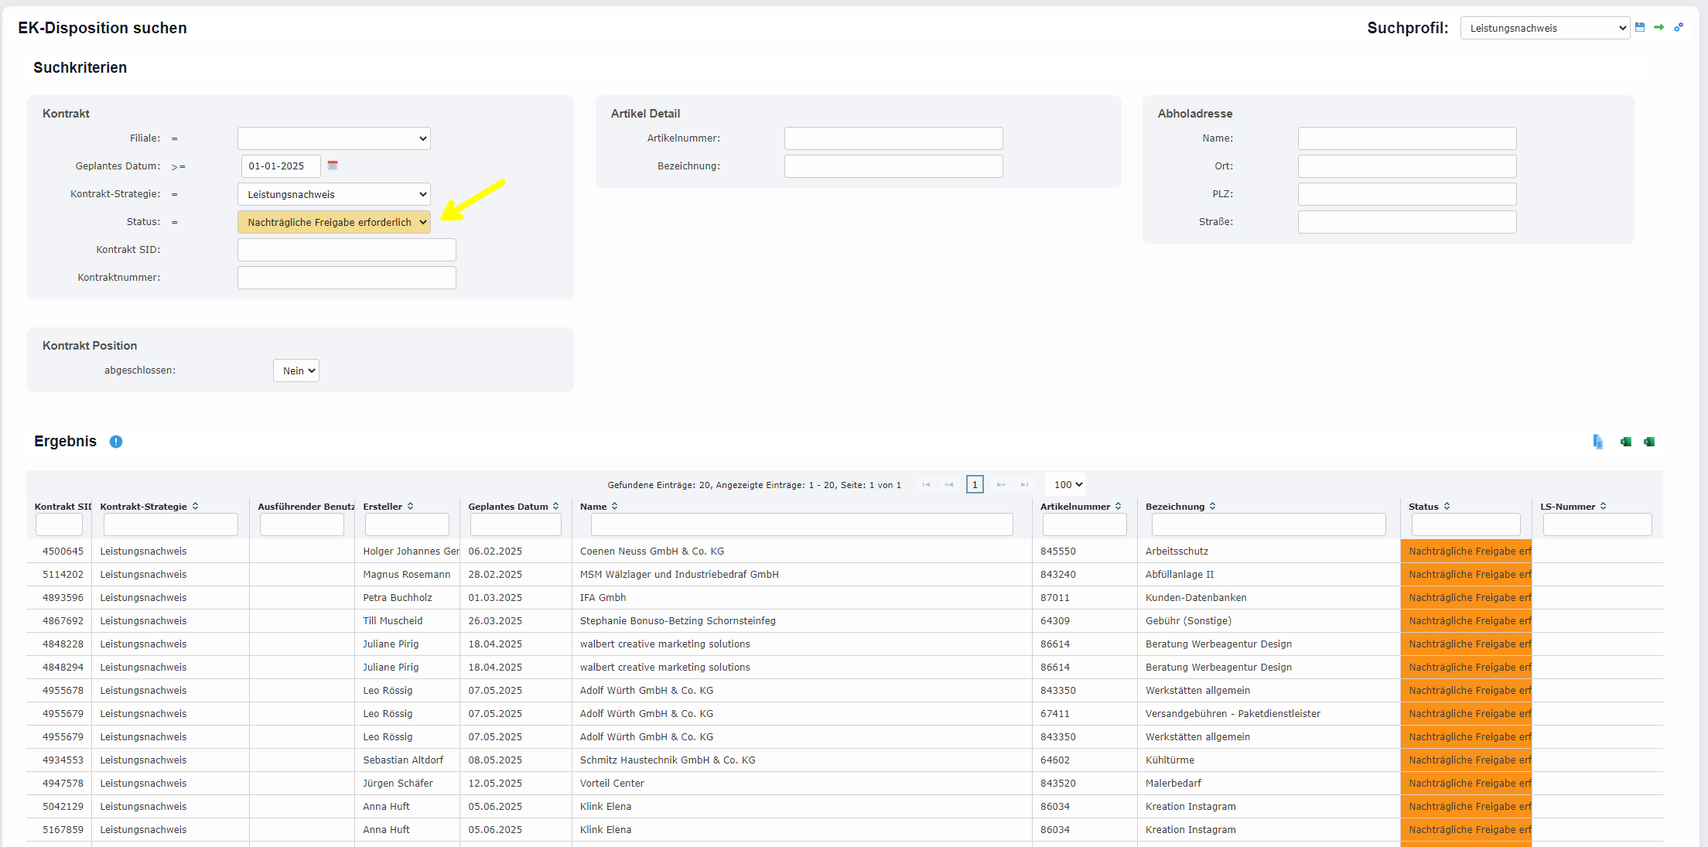
Task: Click the Kontraktnummer input field
Action: pos(347,278)
